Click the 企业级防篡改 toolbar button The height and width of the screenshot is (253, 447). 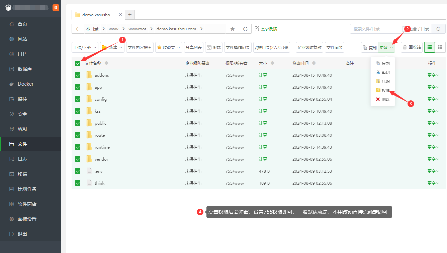click(x=309, y=47)
